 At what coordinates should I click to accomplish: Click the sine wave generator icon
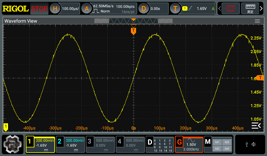coord(191,140)
